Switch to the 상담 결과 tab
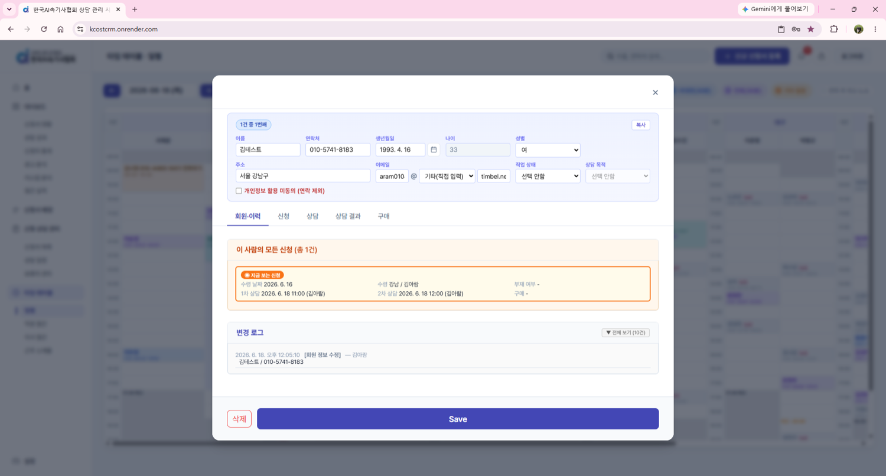Viewport: 886px width, 476px height. click(x=348, y=216)
